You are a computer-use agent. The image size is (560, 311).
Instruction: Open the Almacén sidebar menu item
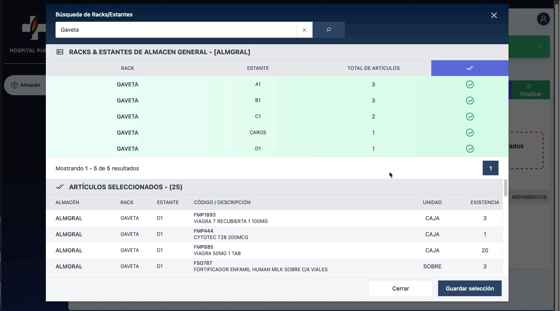[26, 85]
